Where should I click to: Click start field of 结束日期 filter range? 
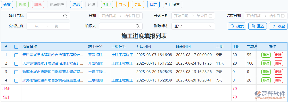click(253, 16)
